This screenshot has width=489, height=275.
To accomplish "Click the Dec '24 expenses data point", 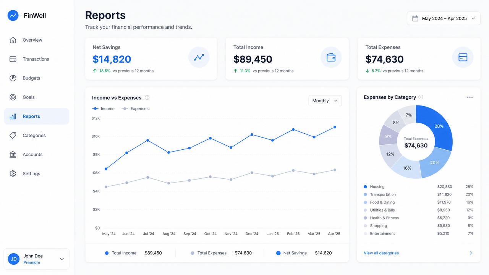I will 252,173.
